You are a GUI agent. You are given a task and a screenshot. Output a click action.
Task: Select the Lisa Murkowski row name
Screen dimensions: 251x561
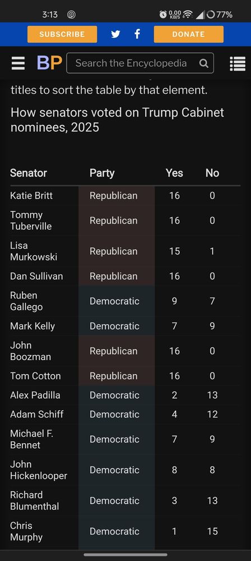[x=34, y=251]
